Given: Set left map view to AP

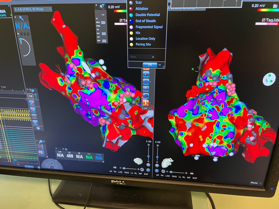Looking at the screenshot, I should pyautogui.click(x=111, y=172).
